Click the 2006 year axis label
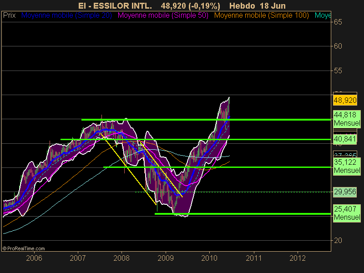Screen dimensions: 364x273 (x=34, y=258)
